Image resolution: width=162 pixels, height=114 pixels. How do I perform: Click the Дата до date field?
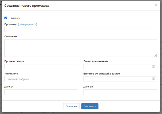tap(120, 92)
